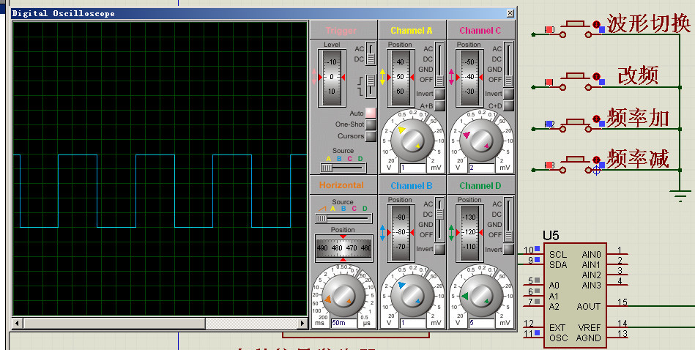Push the 频率加 pushbutton

click(576, 121)
